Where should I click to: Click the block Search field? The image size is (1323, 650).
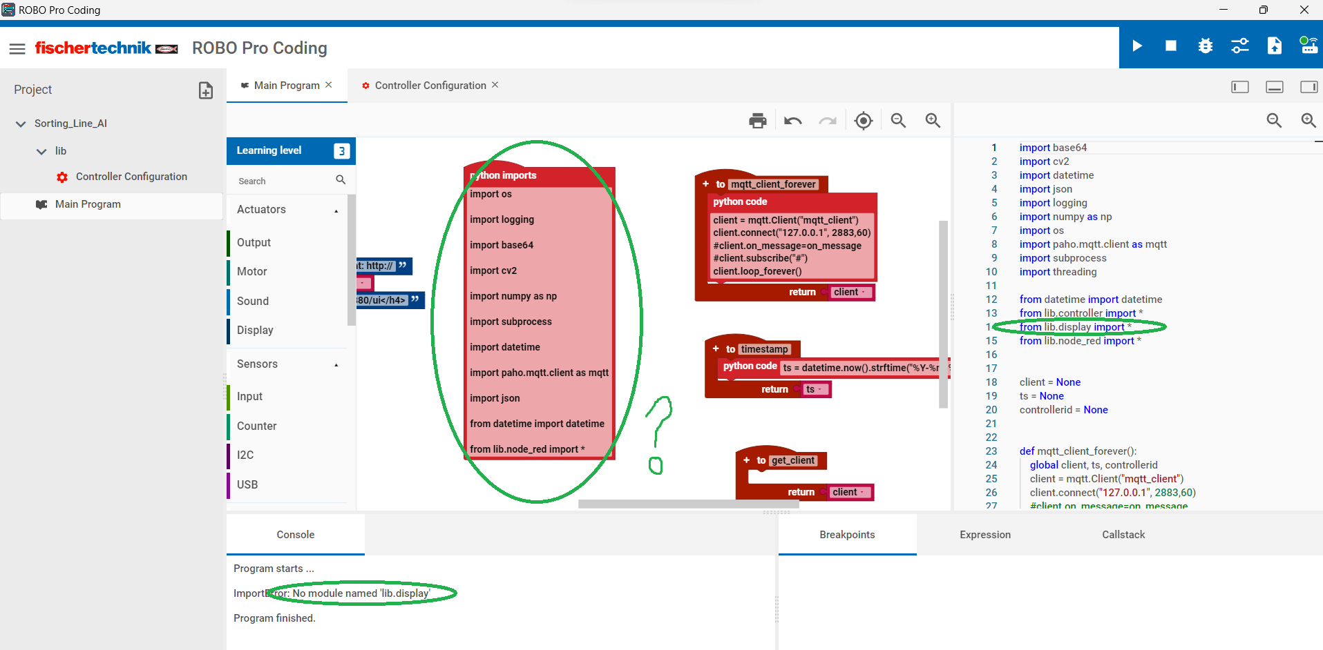(x=283, y=181)
